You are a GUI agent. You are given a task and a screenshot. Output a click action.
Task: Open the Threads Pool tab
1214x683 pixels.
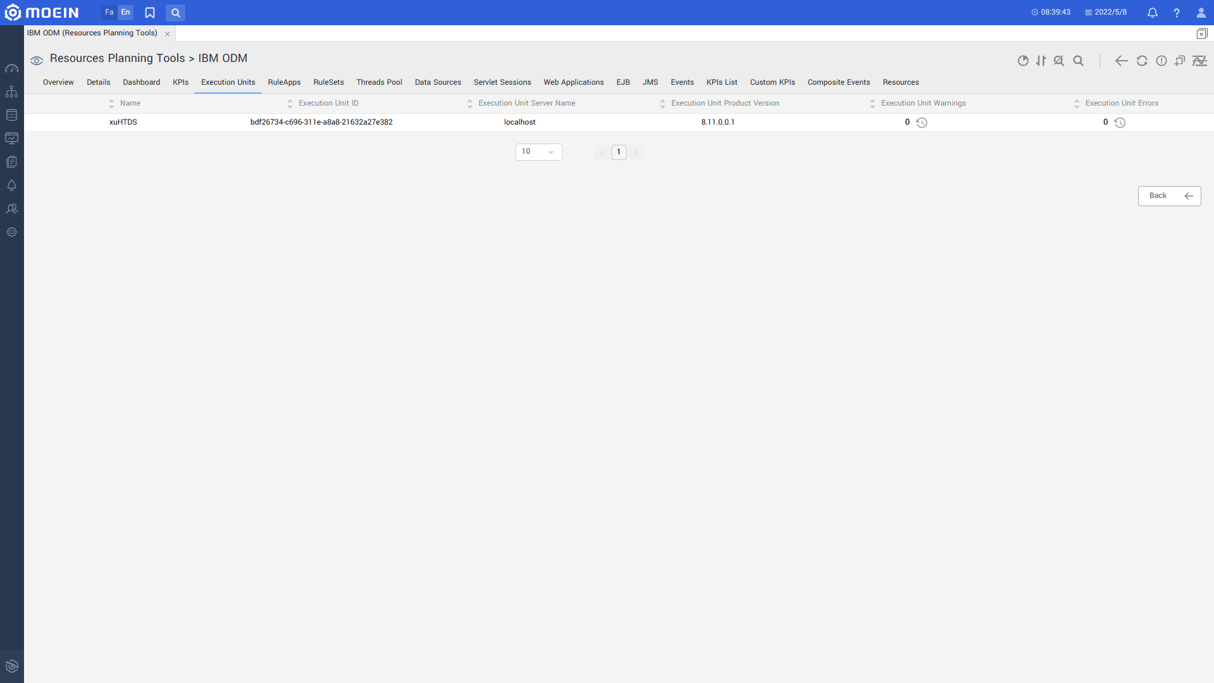click(379, 82)
